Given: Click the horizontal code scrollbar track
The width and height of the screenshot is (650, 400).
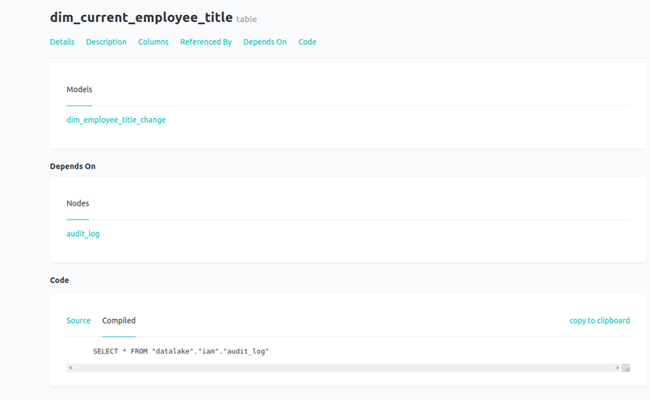Looking at the screenshot, I should (x=344, y=368).
